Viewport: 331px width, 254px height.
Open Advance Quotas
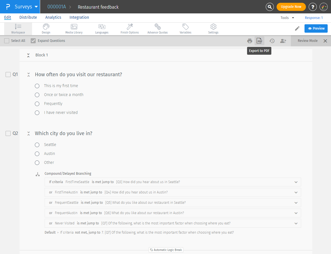coord(158,29)
